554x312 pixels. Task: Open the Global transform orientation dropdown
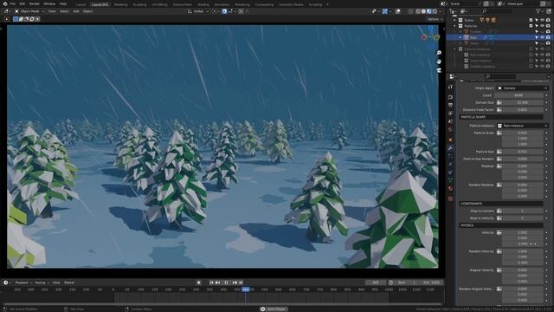(x=197, y=11)
